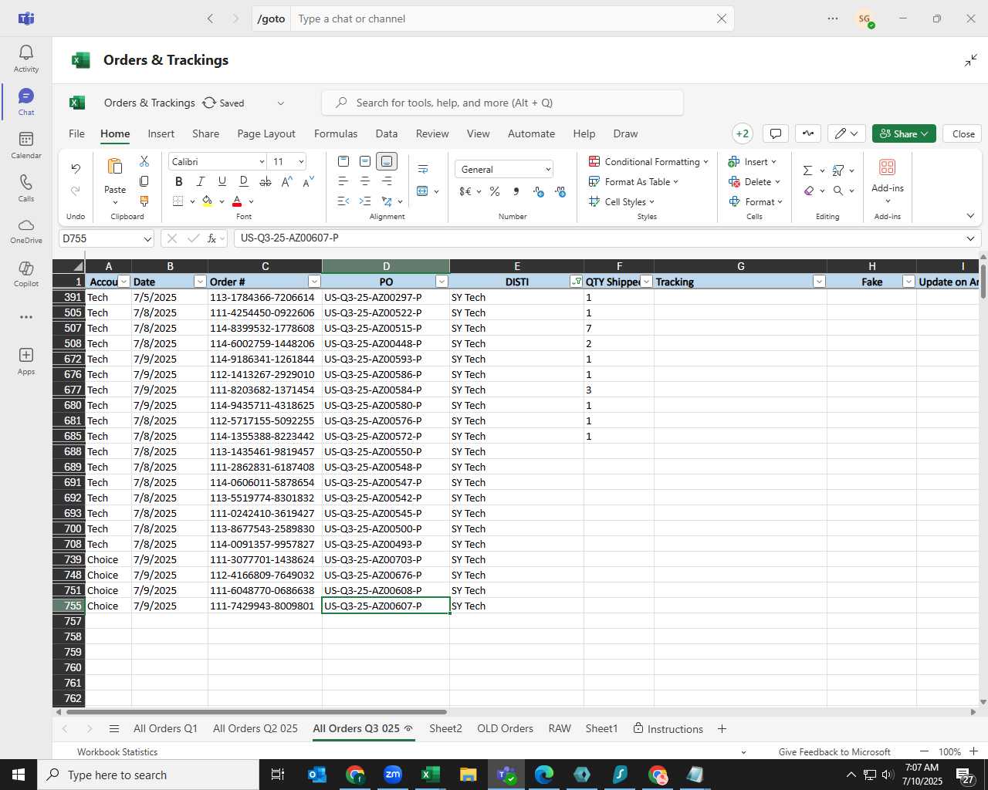The image size is (988, 790).
Task: Select the Format Painter icon
Action: coord(144,201)
